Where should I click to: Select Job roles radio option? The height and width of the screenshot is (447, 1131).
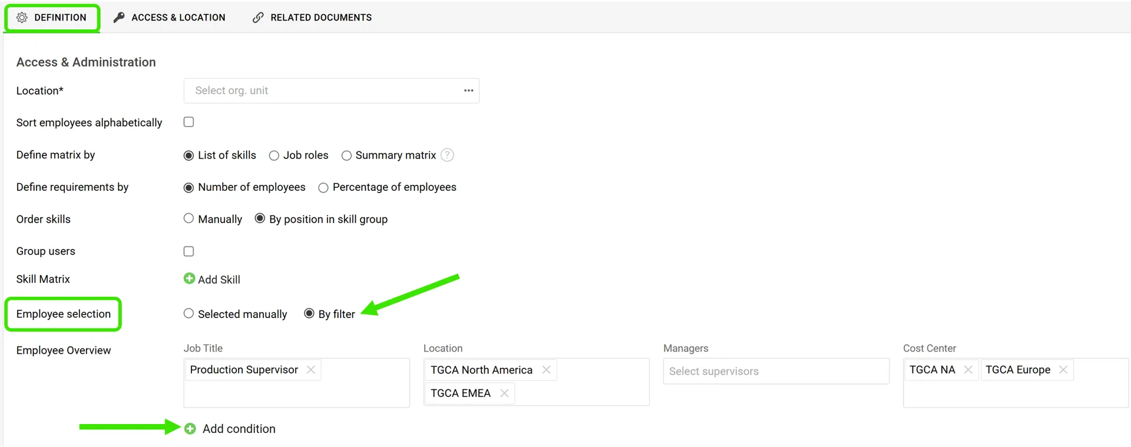click(274, 155)
